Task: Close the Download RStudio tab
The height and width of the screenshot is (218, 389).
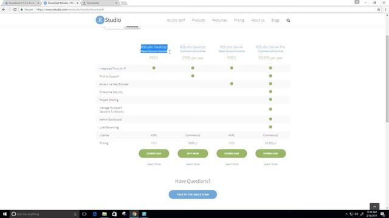Action: coord(77,3)
